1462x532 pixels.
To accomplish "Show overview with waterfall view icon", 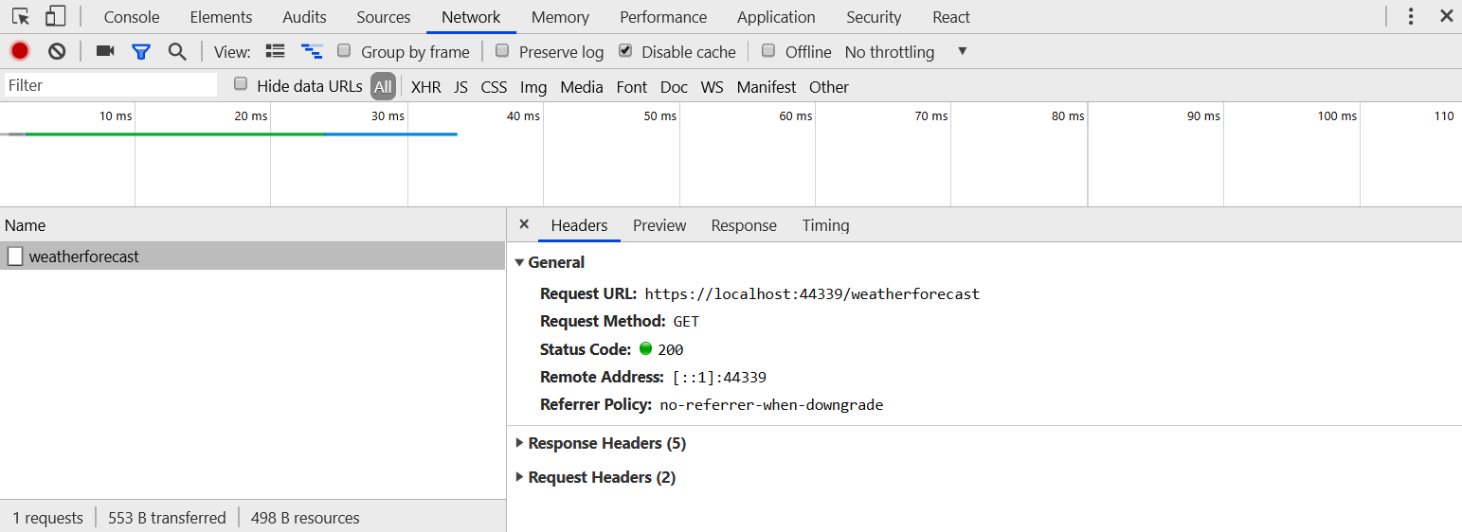I will pyautogui.click(x=312, y=51).
